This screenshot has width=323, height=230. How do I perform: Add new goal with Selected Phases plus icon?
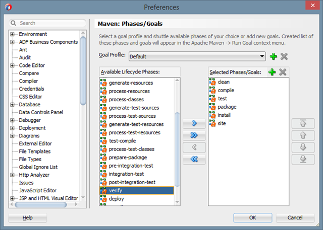click(x=272, y=72)
